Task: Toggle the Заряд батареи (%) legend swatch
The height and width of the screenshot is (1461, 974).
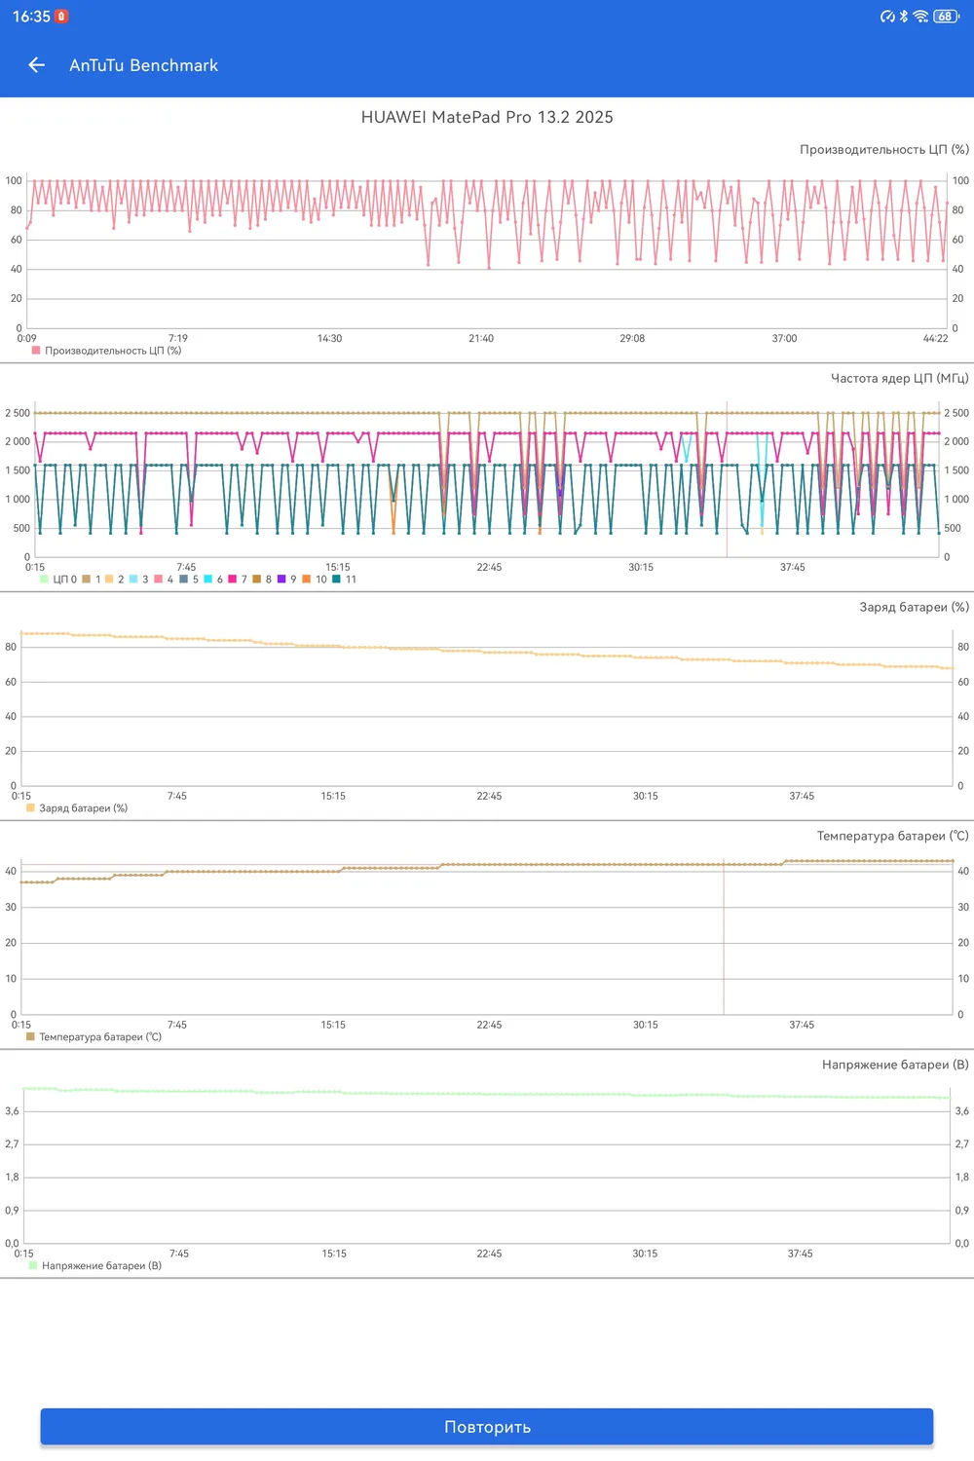Action: [30, 807]
